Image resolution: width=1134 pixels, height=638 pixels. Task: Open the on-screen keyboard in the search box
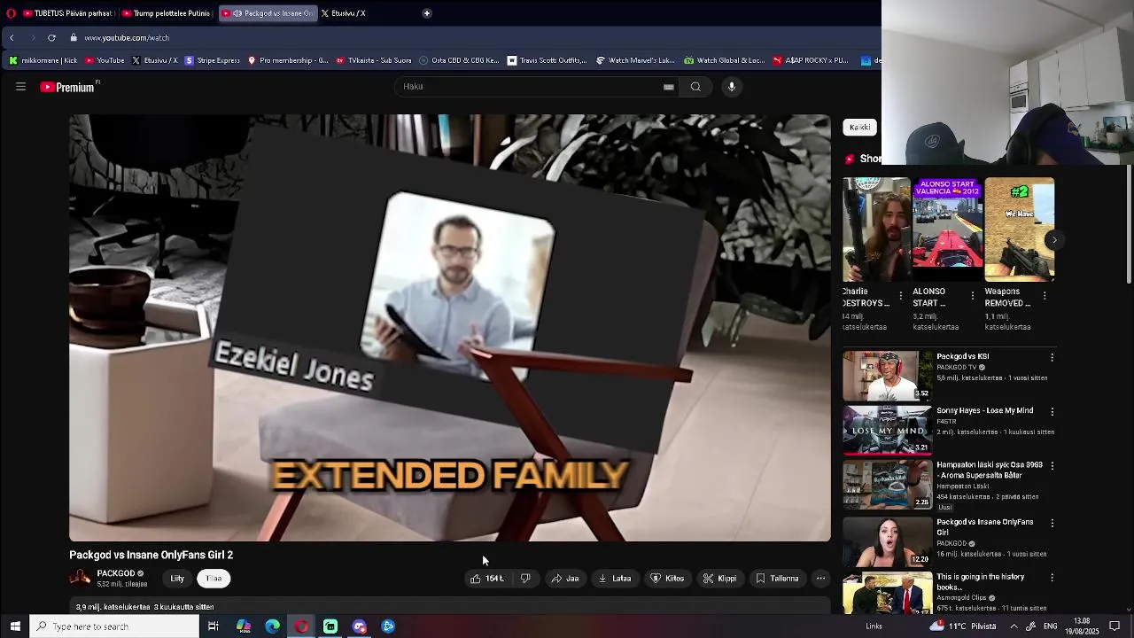(669, 87)
